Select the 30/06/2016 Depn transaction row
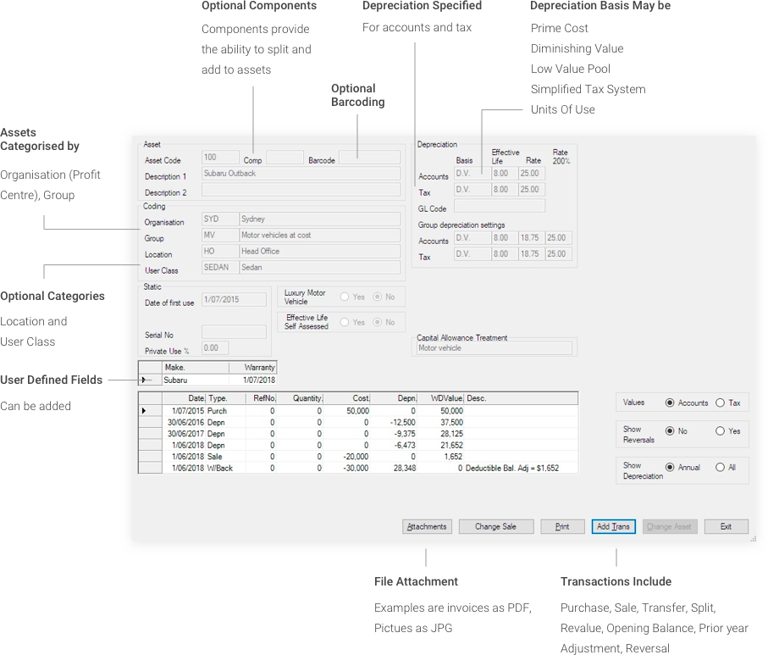Image resolution: width=768 pixels, height=655 pixels. click(358, 422)
